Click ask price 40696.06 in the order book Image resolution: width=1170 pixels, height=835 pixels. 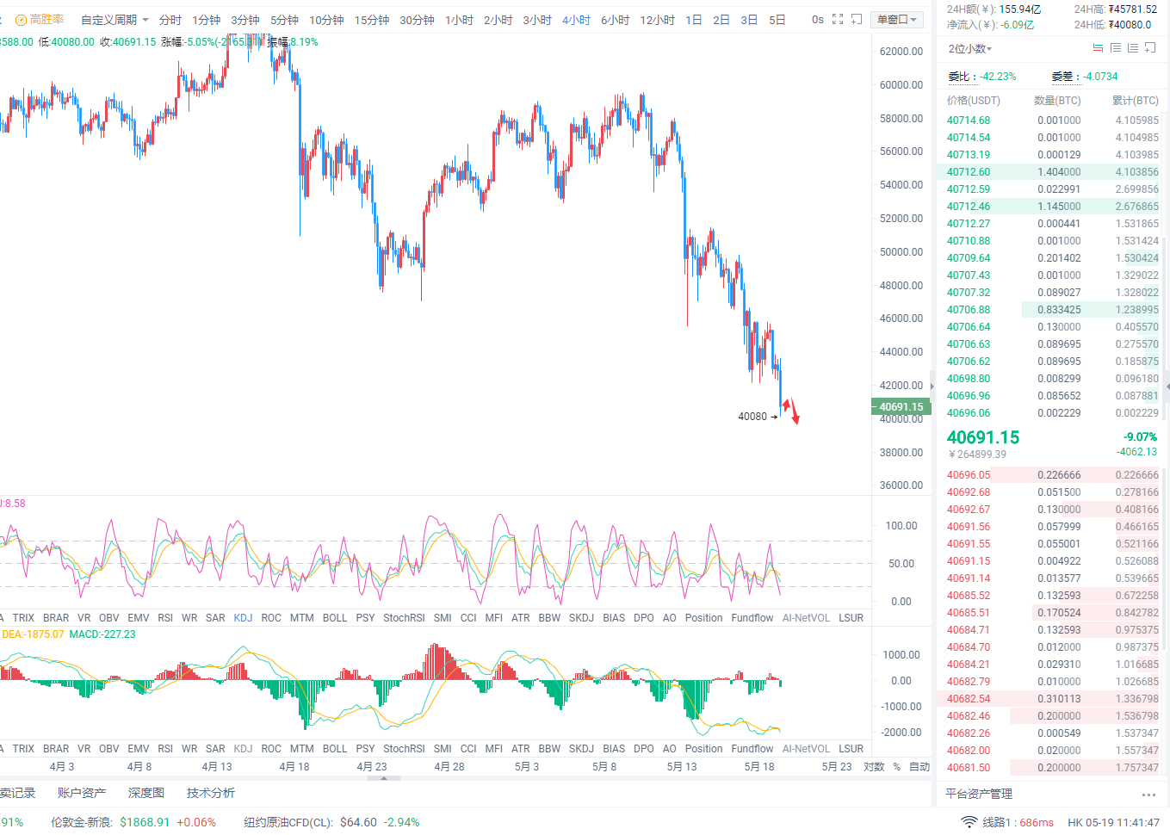[969, 413]
